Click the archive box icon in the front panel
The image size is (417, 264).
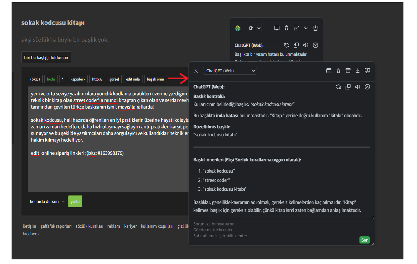click(x=348, y=71)
